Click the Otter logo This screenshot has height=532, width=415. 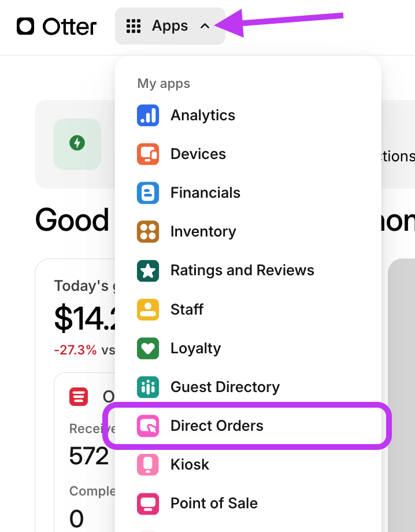tap(55, 26)
